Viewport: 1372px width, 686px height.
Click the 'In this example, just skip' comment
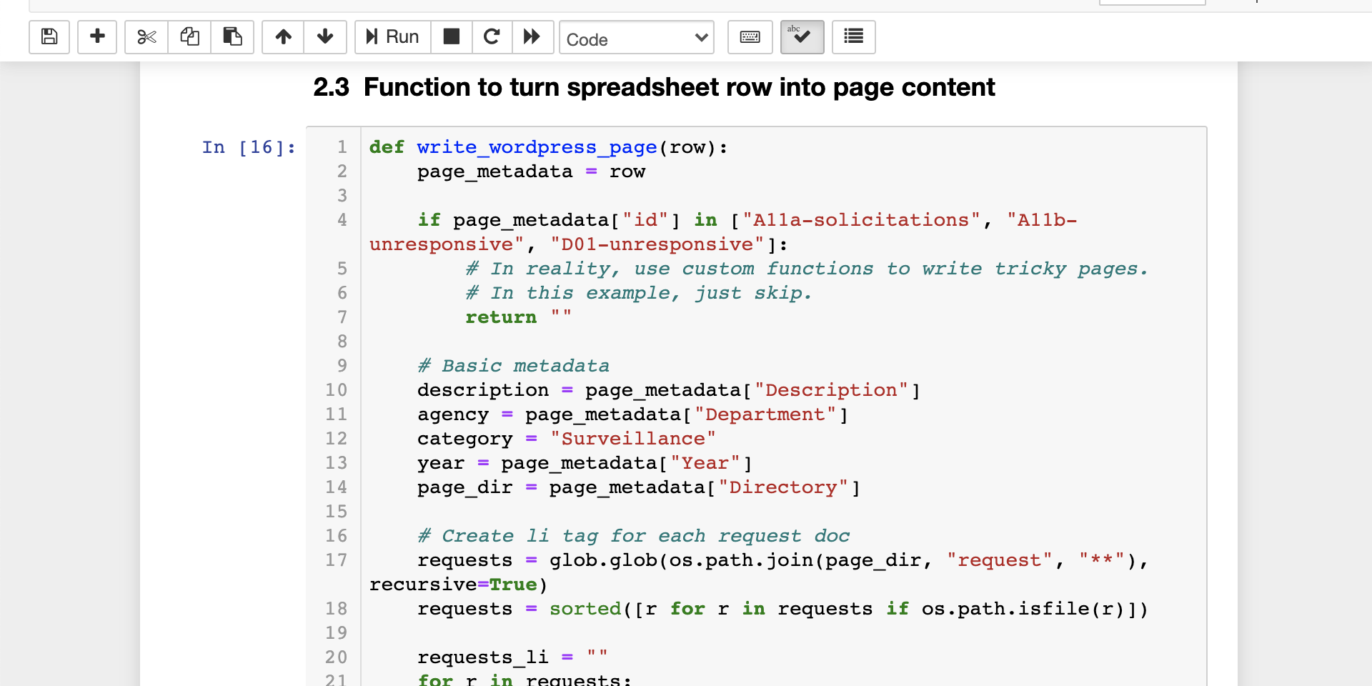tap(639, 293)
